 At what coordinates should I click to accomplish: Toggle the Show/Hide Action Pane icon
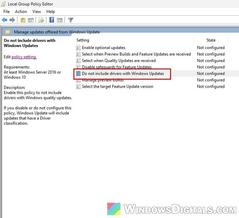tap(60, 20)
